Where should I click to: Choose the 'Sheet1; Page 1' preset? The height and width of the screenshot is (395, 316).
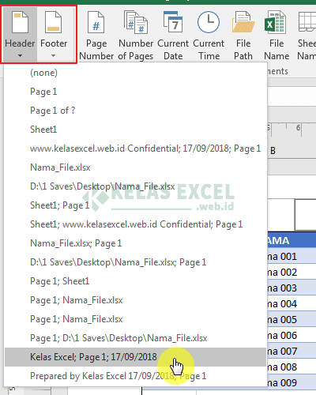[136, 205]
